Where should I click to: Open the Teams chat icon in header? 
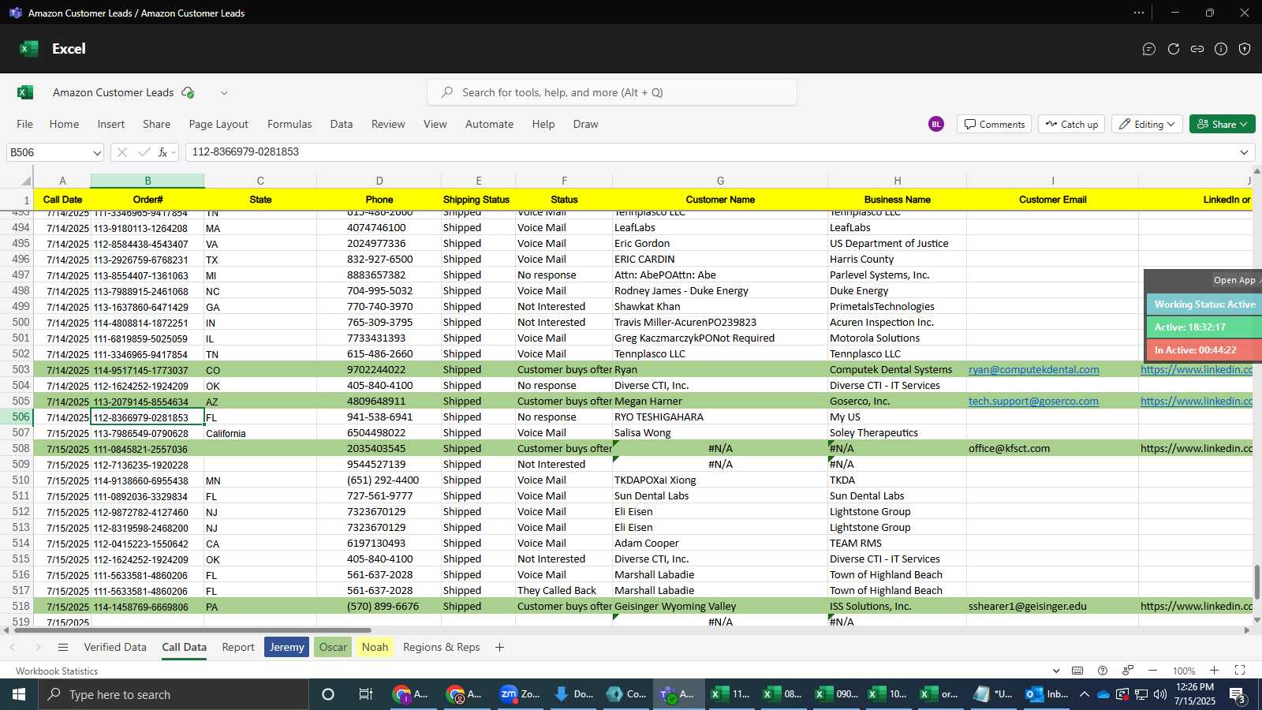1149,49
